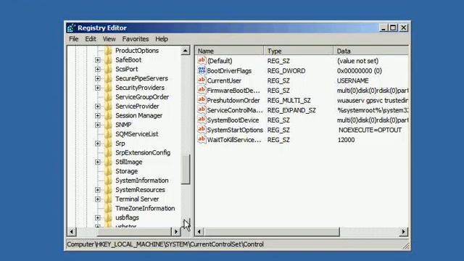Click the BootDriverFlags DWORD value icon
464x261 pixels.
click(202, 70)
